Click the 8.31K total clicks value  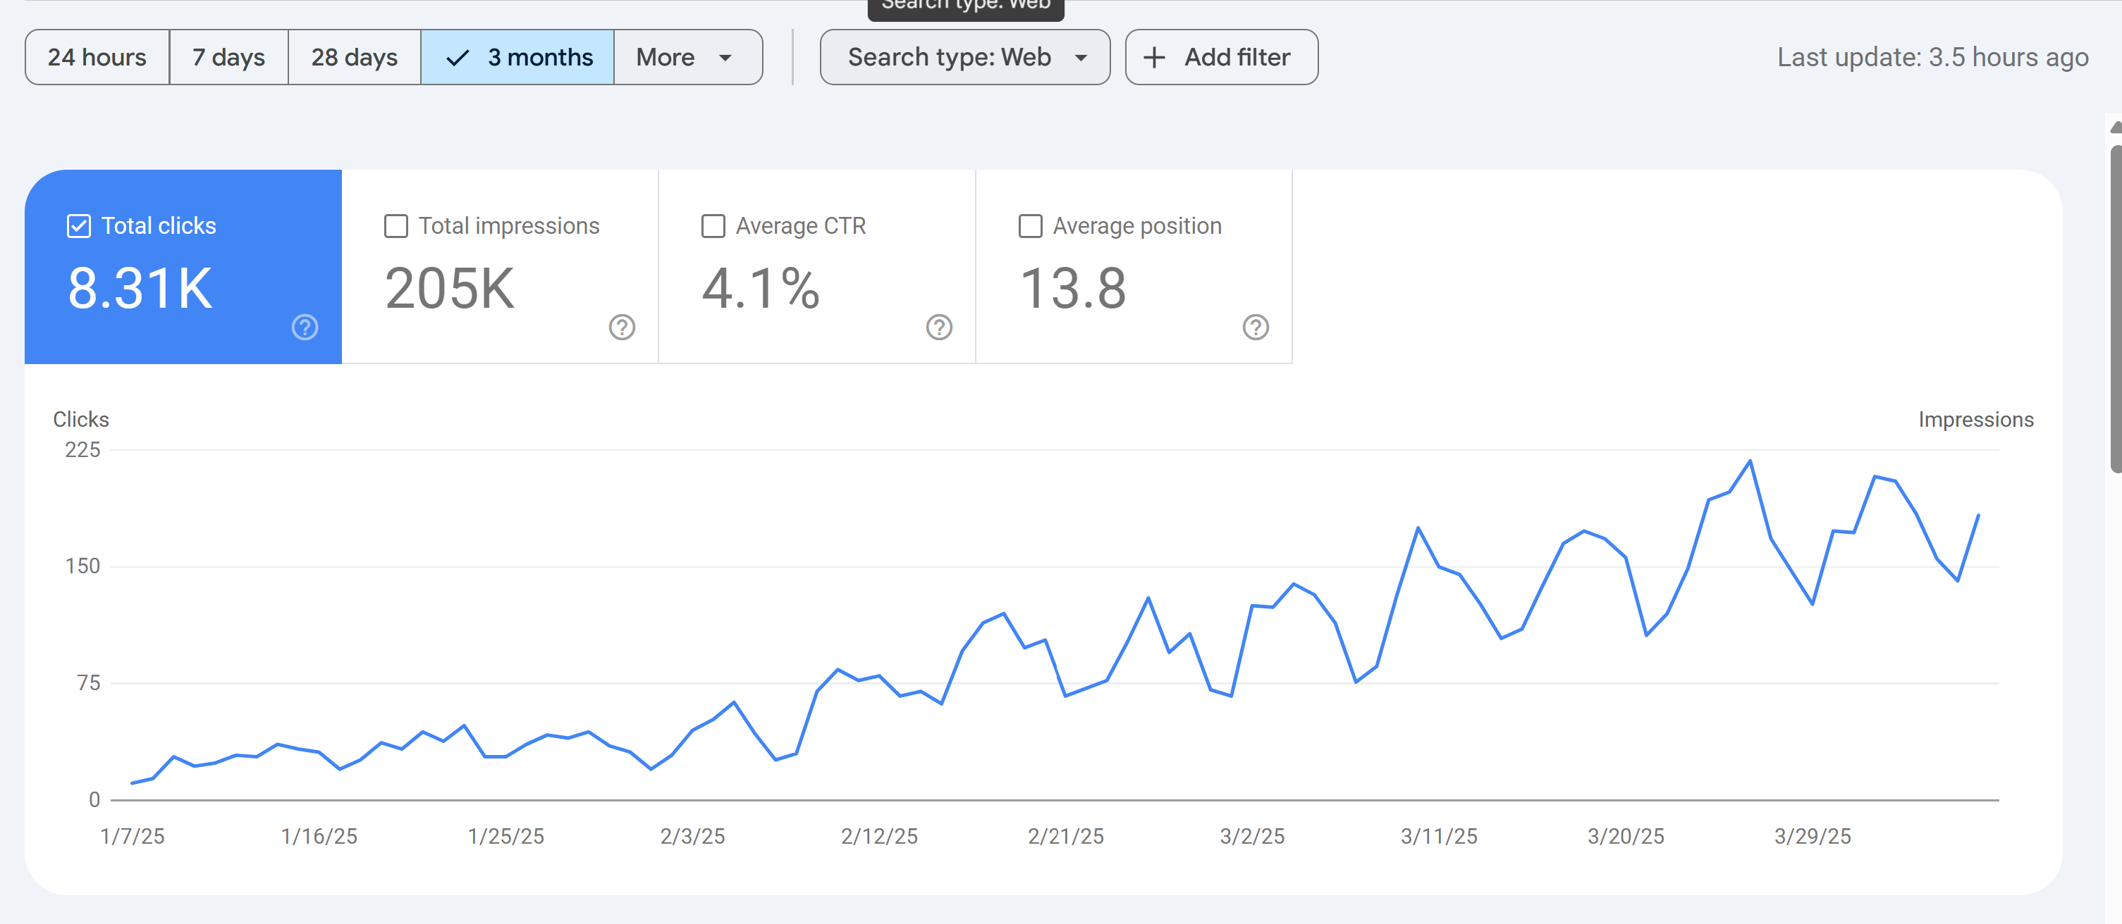140,289
